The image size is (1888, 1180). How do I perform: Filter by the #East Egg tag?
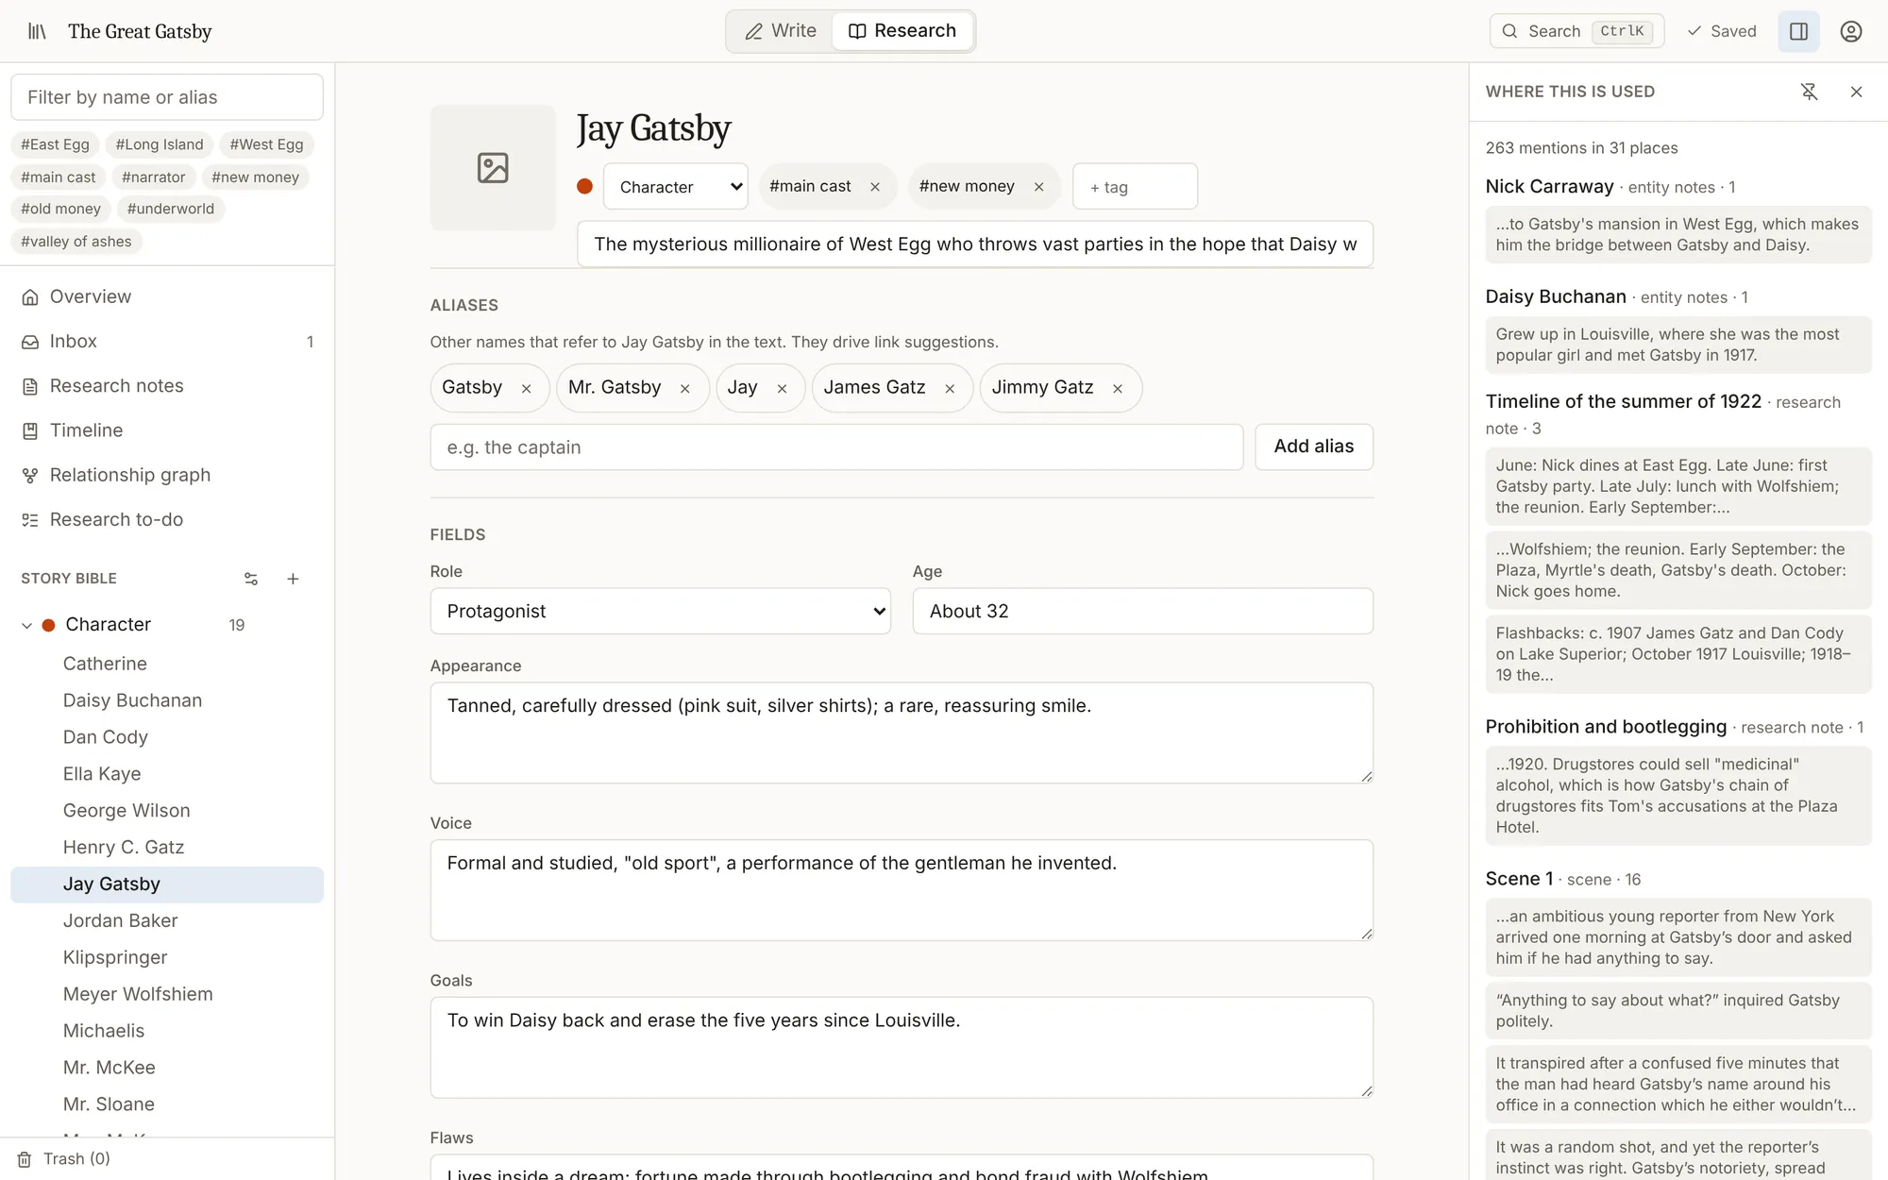pos(55,144)
